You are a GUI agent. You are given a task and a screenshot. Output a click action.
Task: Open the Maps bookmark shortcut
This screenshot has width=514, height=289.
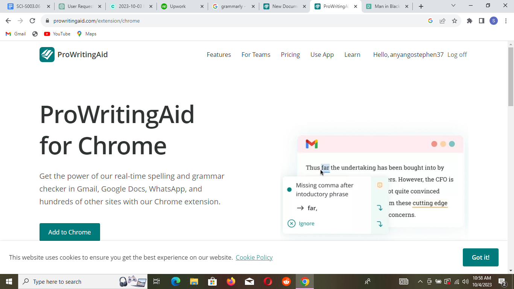87,33
